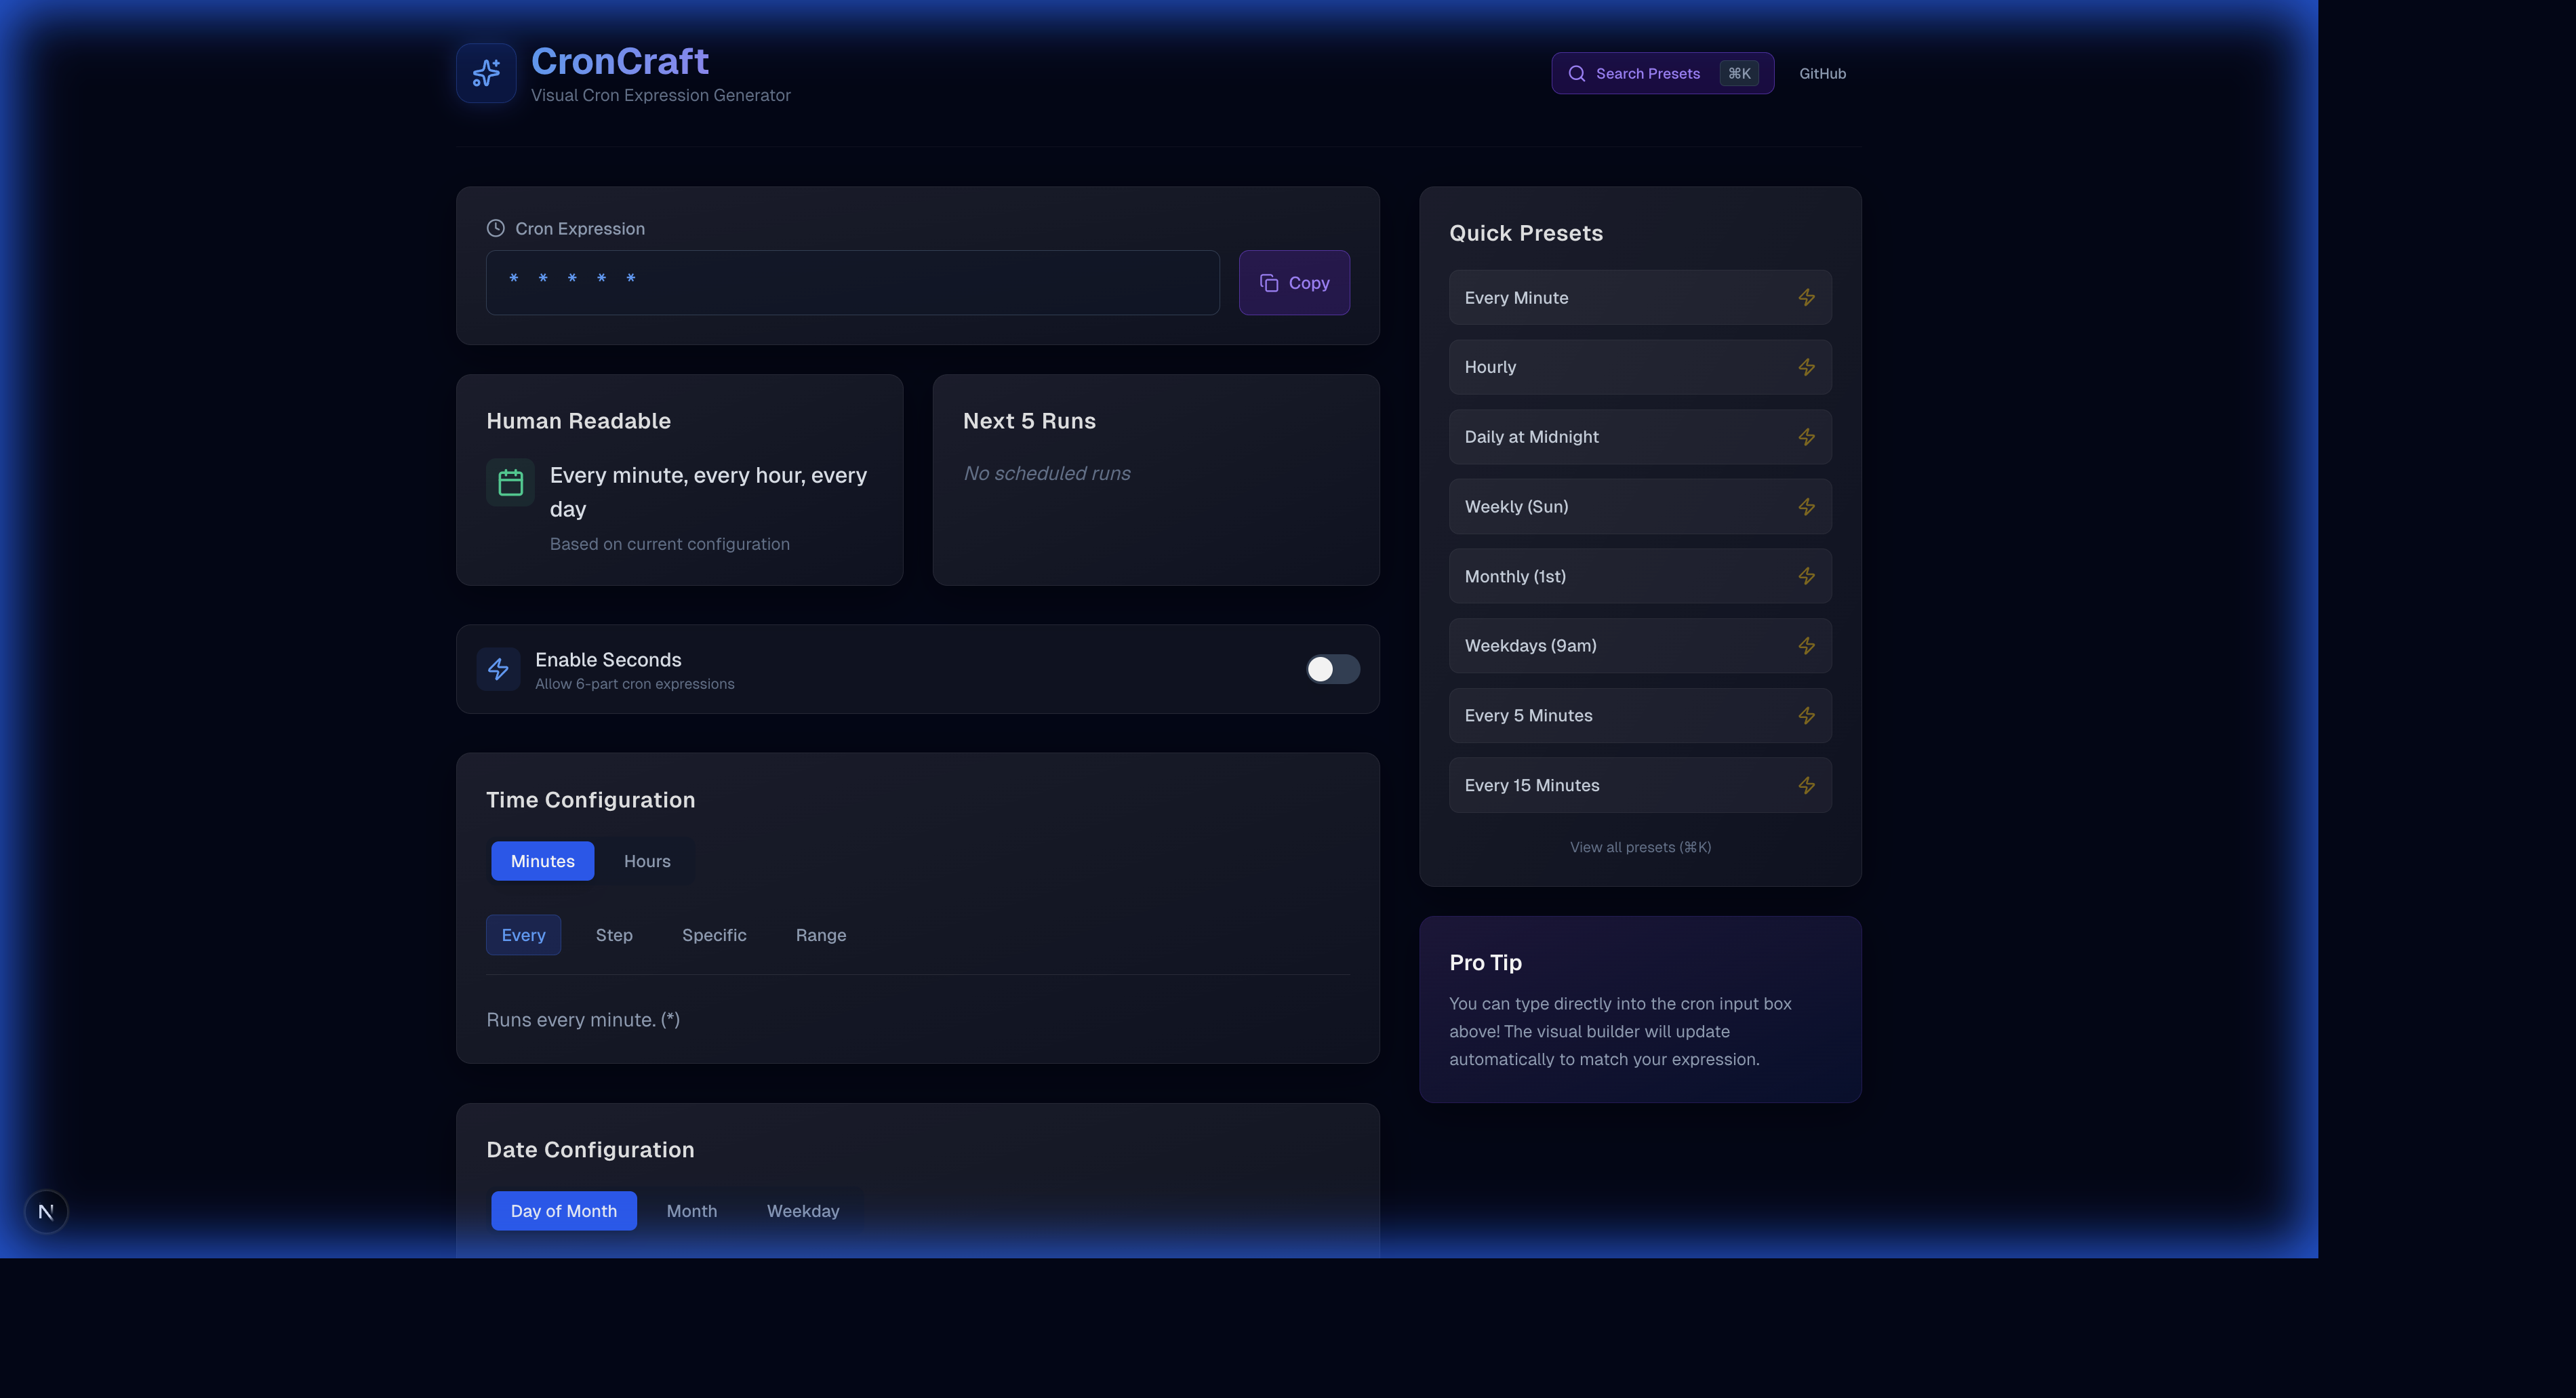Viewport: 2576px width, 1398px height.
Task: Select the Specific mode tab
Action: click(x=714, y=935)
